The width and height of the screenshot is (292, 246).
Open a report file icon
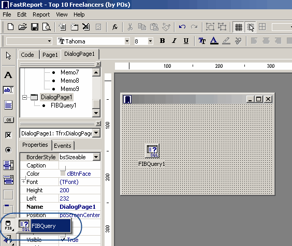click(x=23, y=27)
